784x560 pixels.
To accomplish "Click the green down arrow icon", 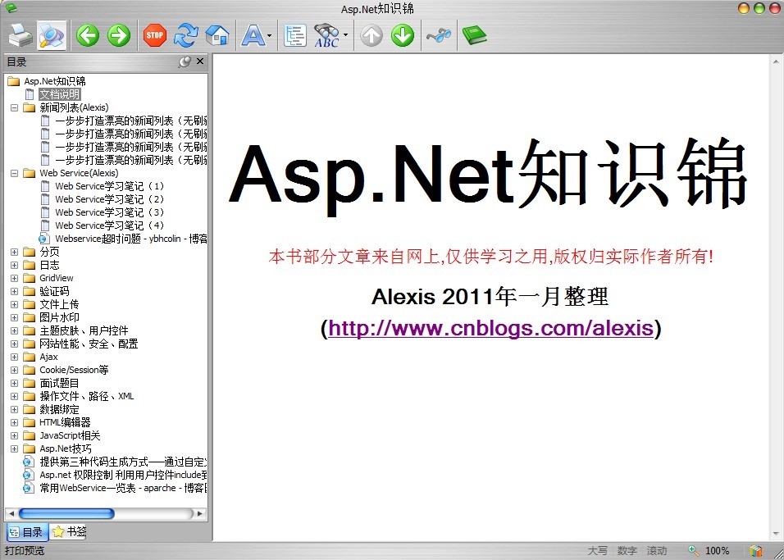I will tap(403, 35).
